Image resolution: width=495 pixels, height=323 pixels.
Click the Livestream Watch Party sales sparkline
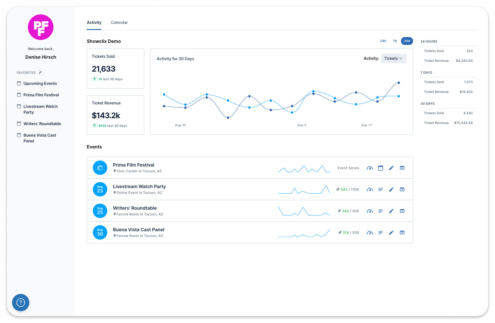coord(304,189)
